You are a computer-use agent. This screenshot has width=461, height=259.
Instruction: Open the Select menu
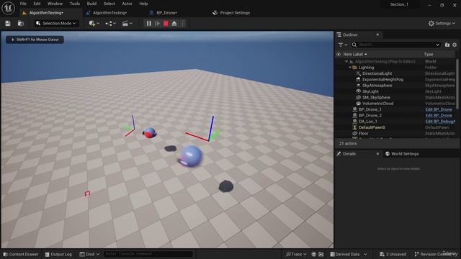point(109,4)
